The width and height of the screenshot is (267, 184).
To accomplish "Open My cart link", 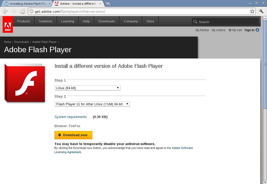I will point(235,30).
